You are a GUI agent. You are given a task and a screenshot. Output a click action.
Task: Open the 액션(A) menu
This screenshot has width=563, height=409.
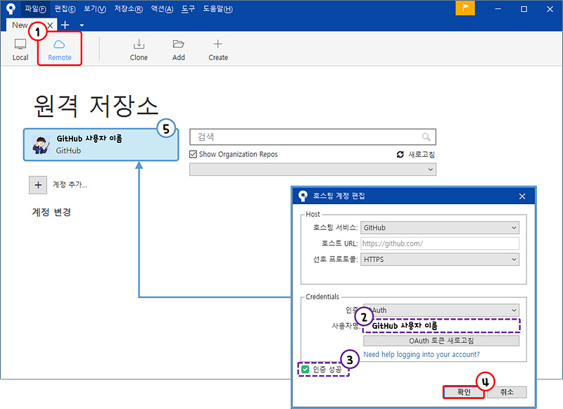(x=162, y=9)
